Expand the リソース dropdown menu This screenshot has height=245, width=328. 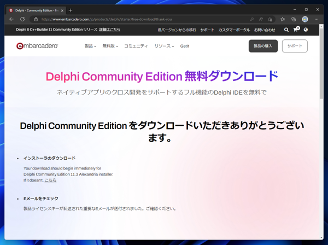tap(164, 46)
